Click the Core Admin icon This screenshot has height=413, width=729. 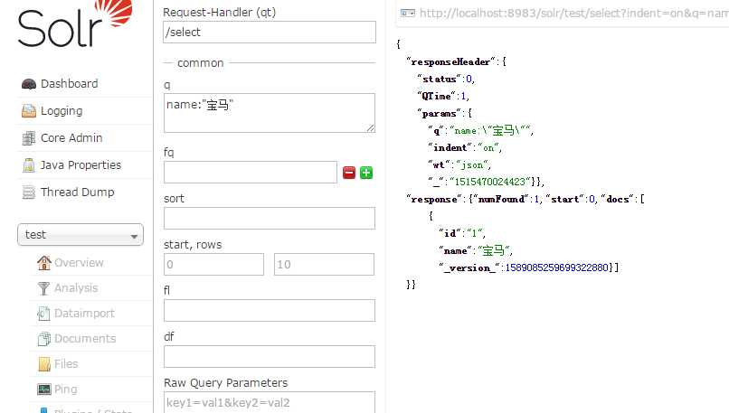[x=29, y=138]
